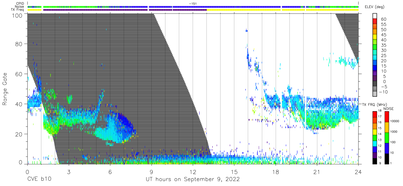Click the 80 tick on Range Gate axis
This screenshot has height=186, width=403.
[19, 44]
